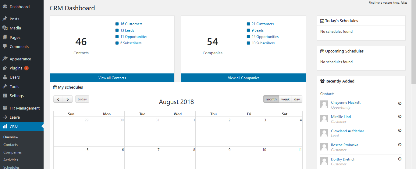Click the clock icon beside Roscoe Prohaska
This screenshot has width=416, height=169.
400,145
